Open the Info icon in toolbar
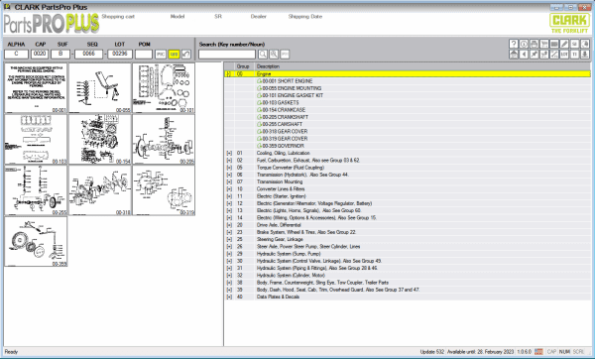This screenshot has height=359, width=595. point(524,44)
